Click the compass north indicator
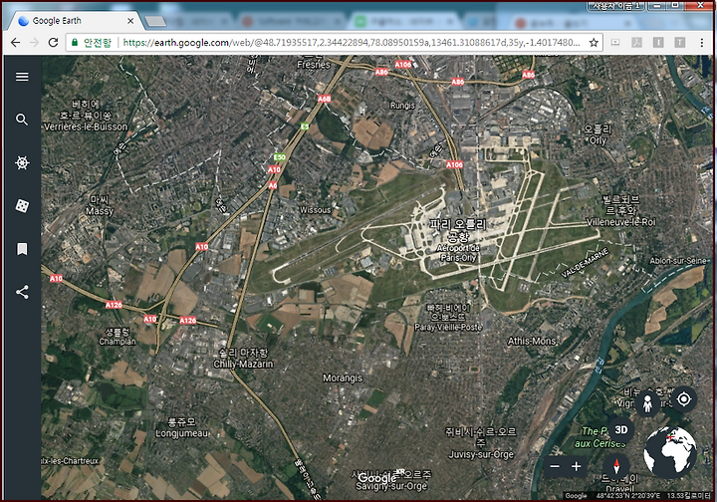 coord(616,466)
